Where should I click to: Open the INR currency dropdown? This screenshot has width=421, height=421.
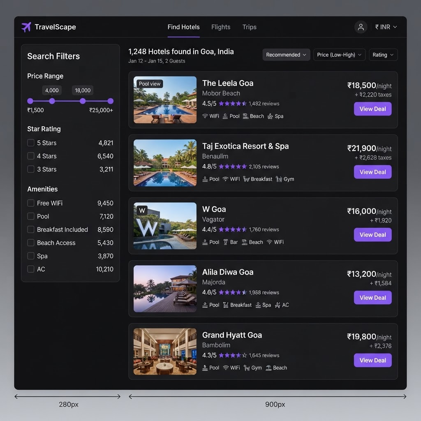pyautogui.click(x=386, y=27)
